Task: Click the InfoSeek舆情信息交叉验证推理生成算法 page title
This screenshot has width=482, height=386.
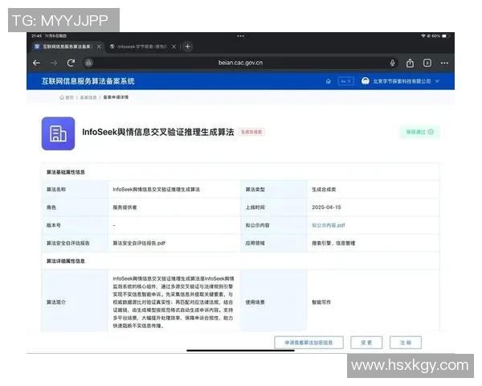Action: [x=158, y=132]
